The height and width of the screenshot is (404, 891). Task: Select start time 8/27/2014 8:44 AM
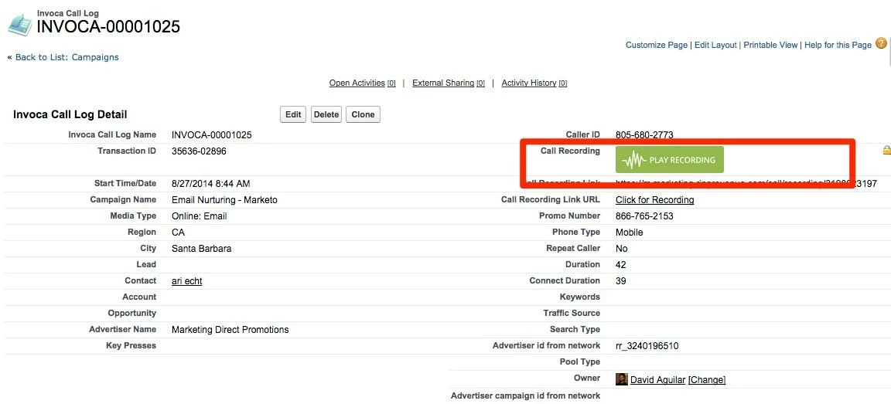coord(211,184)
